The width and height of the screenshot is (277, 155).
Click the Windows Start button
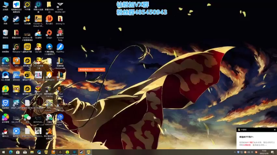(x=3, y=152)
